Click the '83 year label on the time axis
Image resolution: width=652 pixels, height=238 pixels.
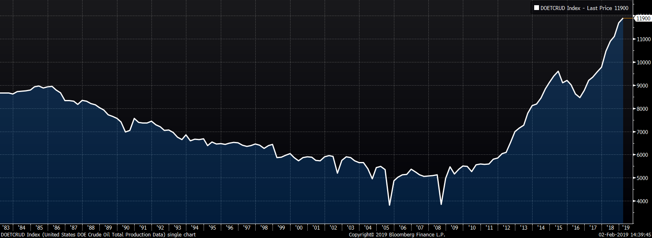click(x=6, y=228)
